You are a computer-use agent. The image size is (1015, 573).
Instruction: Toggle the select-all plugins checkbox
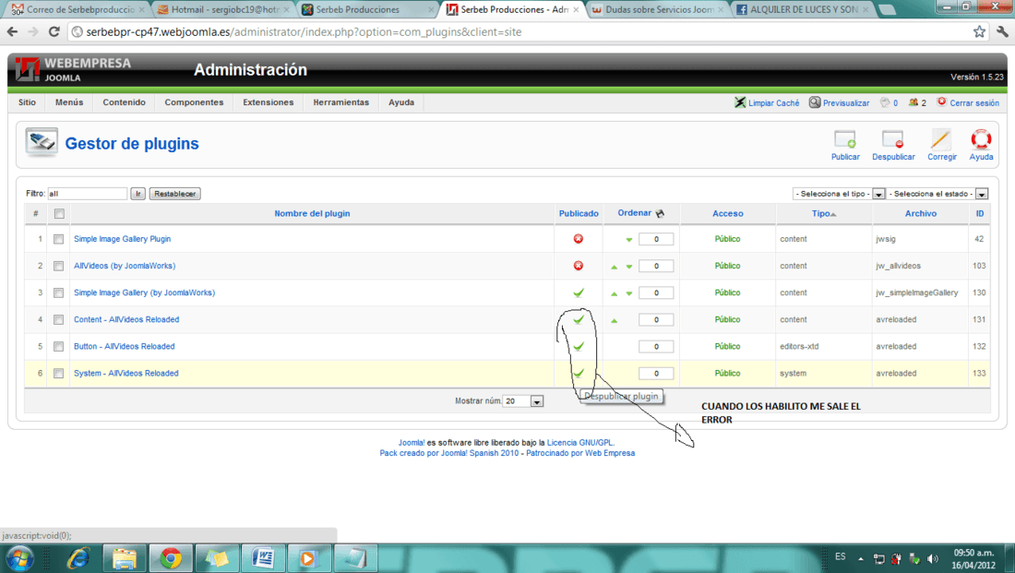click(x=59, y=214)
